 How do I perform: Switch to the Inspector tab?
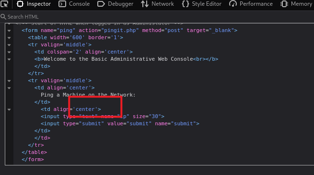34,4
